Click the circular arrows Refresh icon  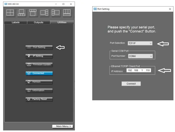(x=29, y=82)
